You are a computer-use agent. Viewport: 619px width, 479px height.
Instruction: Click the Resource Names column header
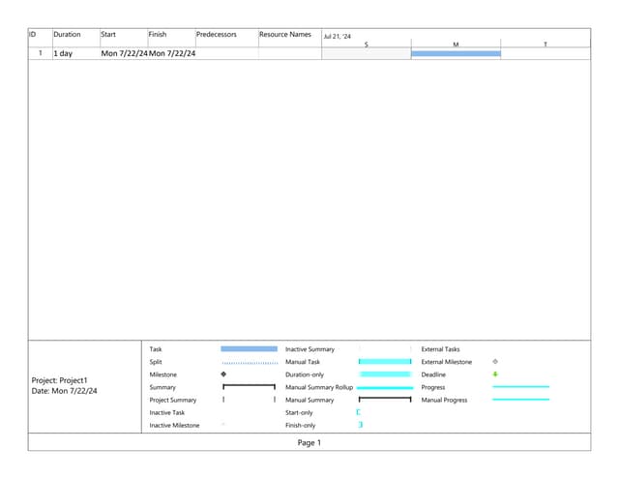point(285,35)
